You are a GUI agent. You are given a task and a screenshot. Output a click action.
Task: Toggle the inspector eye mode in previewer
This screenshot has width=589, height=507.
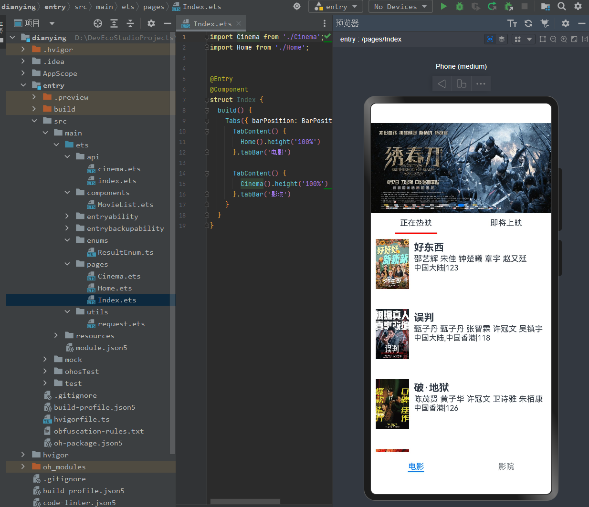click(490, 39)
